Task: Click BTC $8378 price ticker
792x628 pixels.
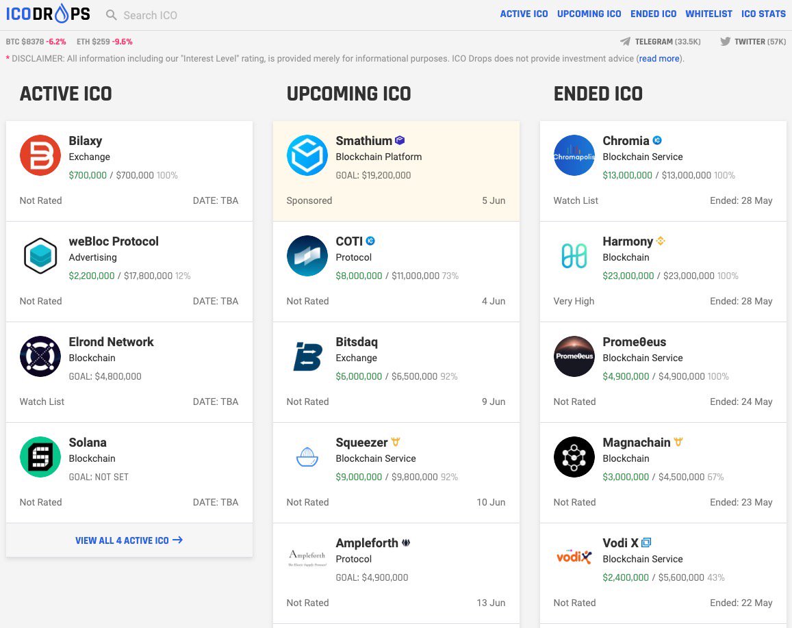Action: tap(36, 42)
